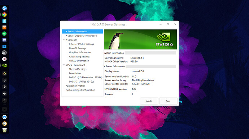This screenshot has height=139, width=249.
Task: Click the Ajuda button
Action: pyautogui.click(x=149, y=101)
